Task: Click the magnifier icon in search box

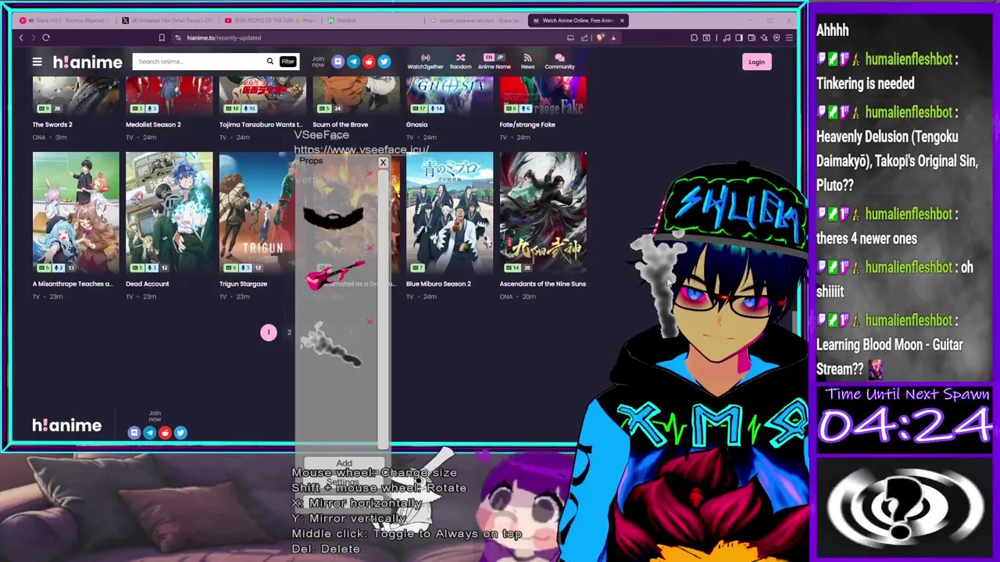Action: pos(270,62)
